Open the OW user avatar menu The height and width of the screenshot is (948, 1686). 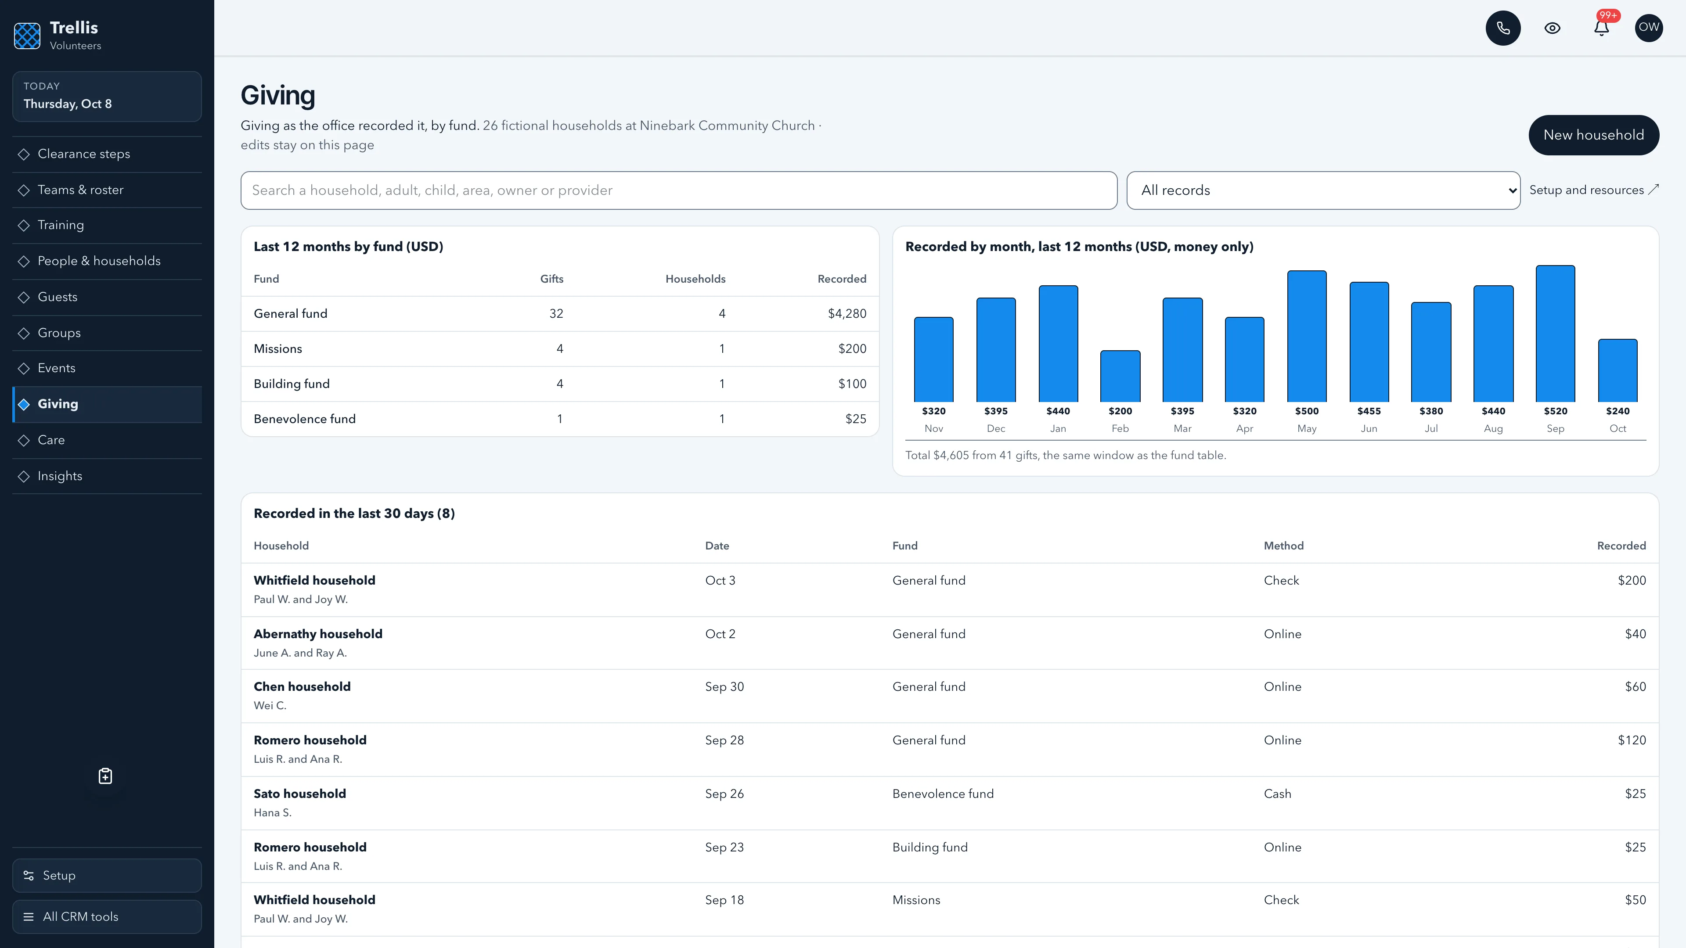pyautogui.click(x=1648, y=28)
